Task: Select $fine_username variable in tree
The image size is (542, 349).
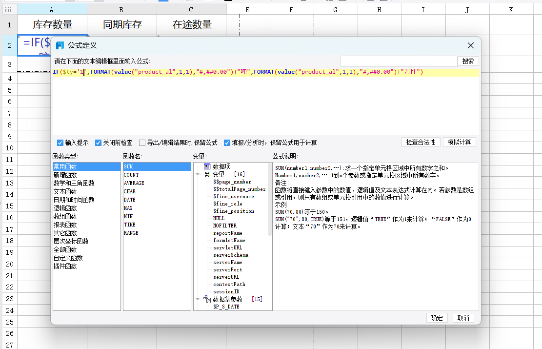Action: [234, 196]
